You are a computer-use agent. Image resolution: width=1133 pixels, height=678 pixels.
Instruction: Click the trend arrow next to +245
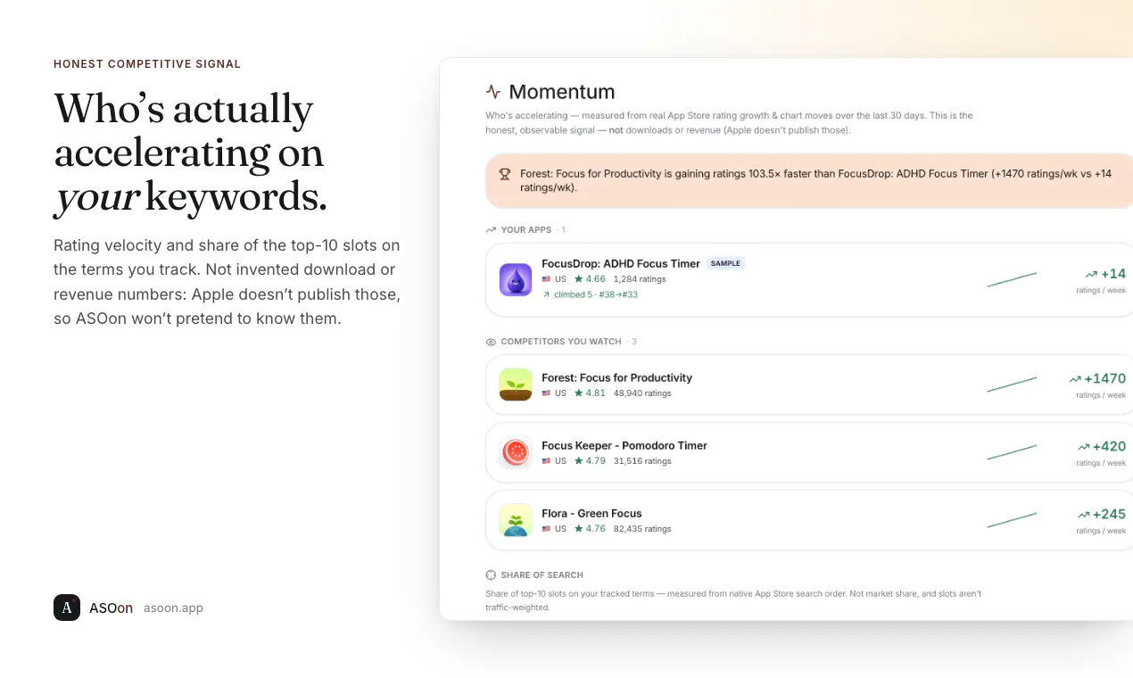point(1083,515)
